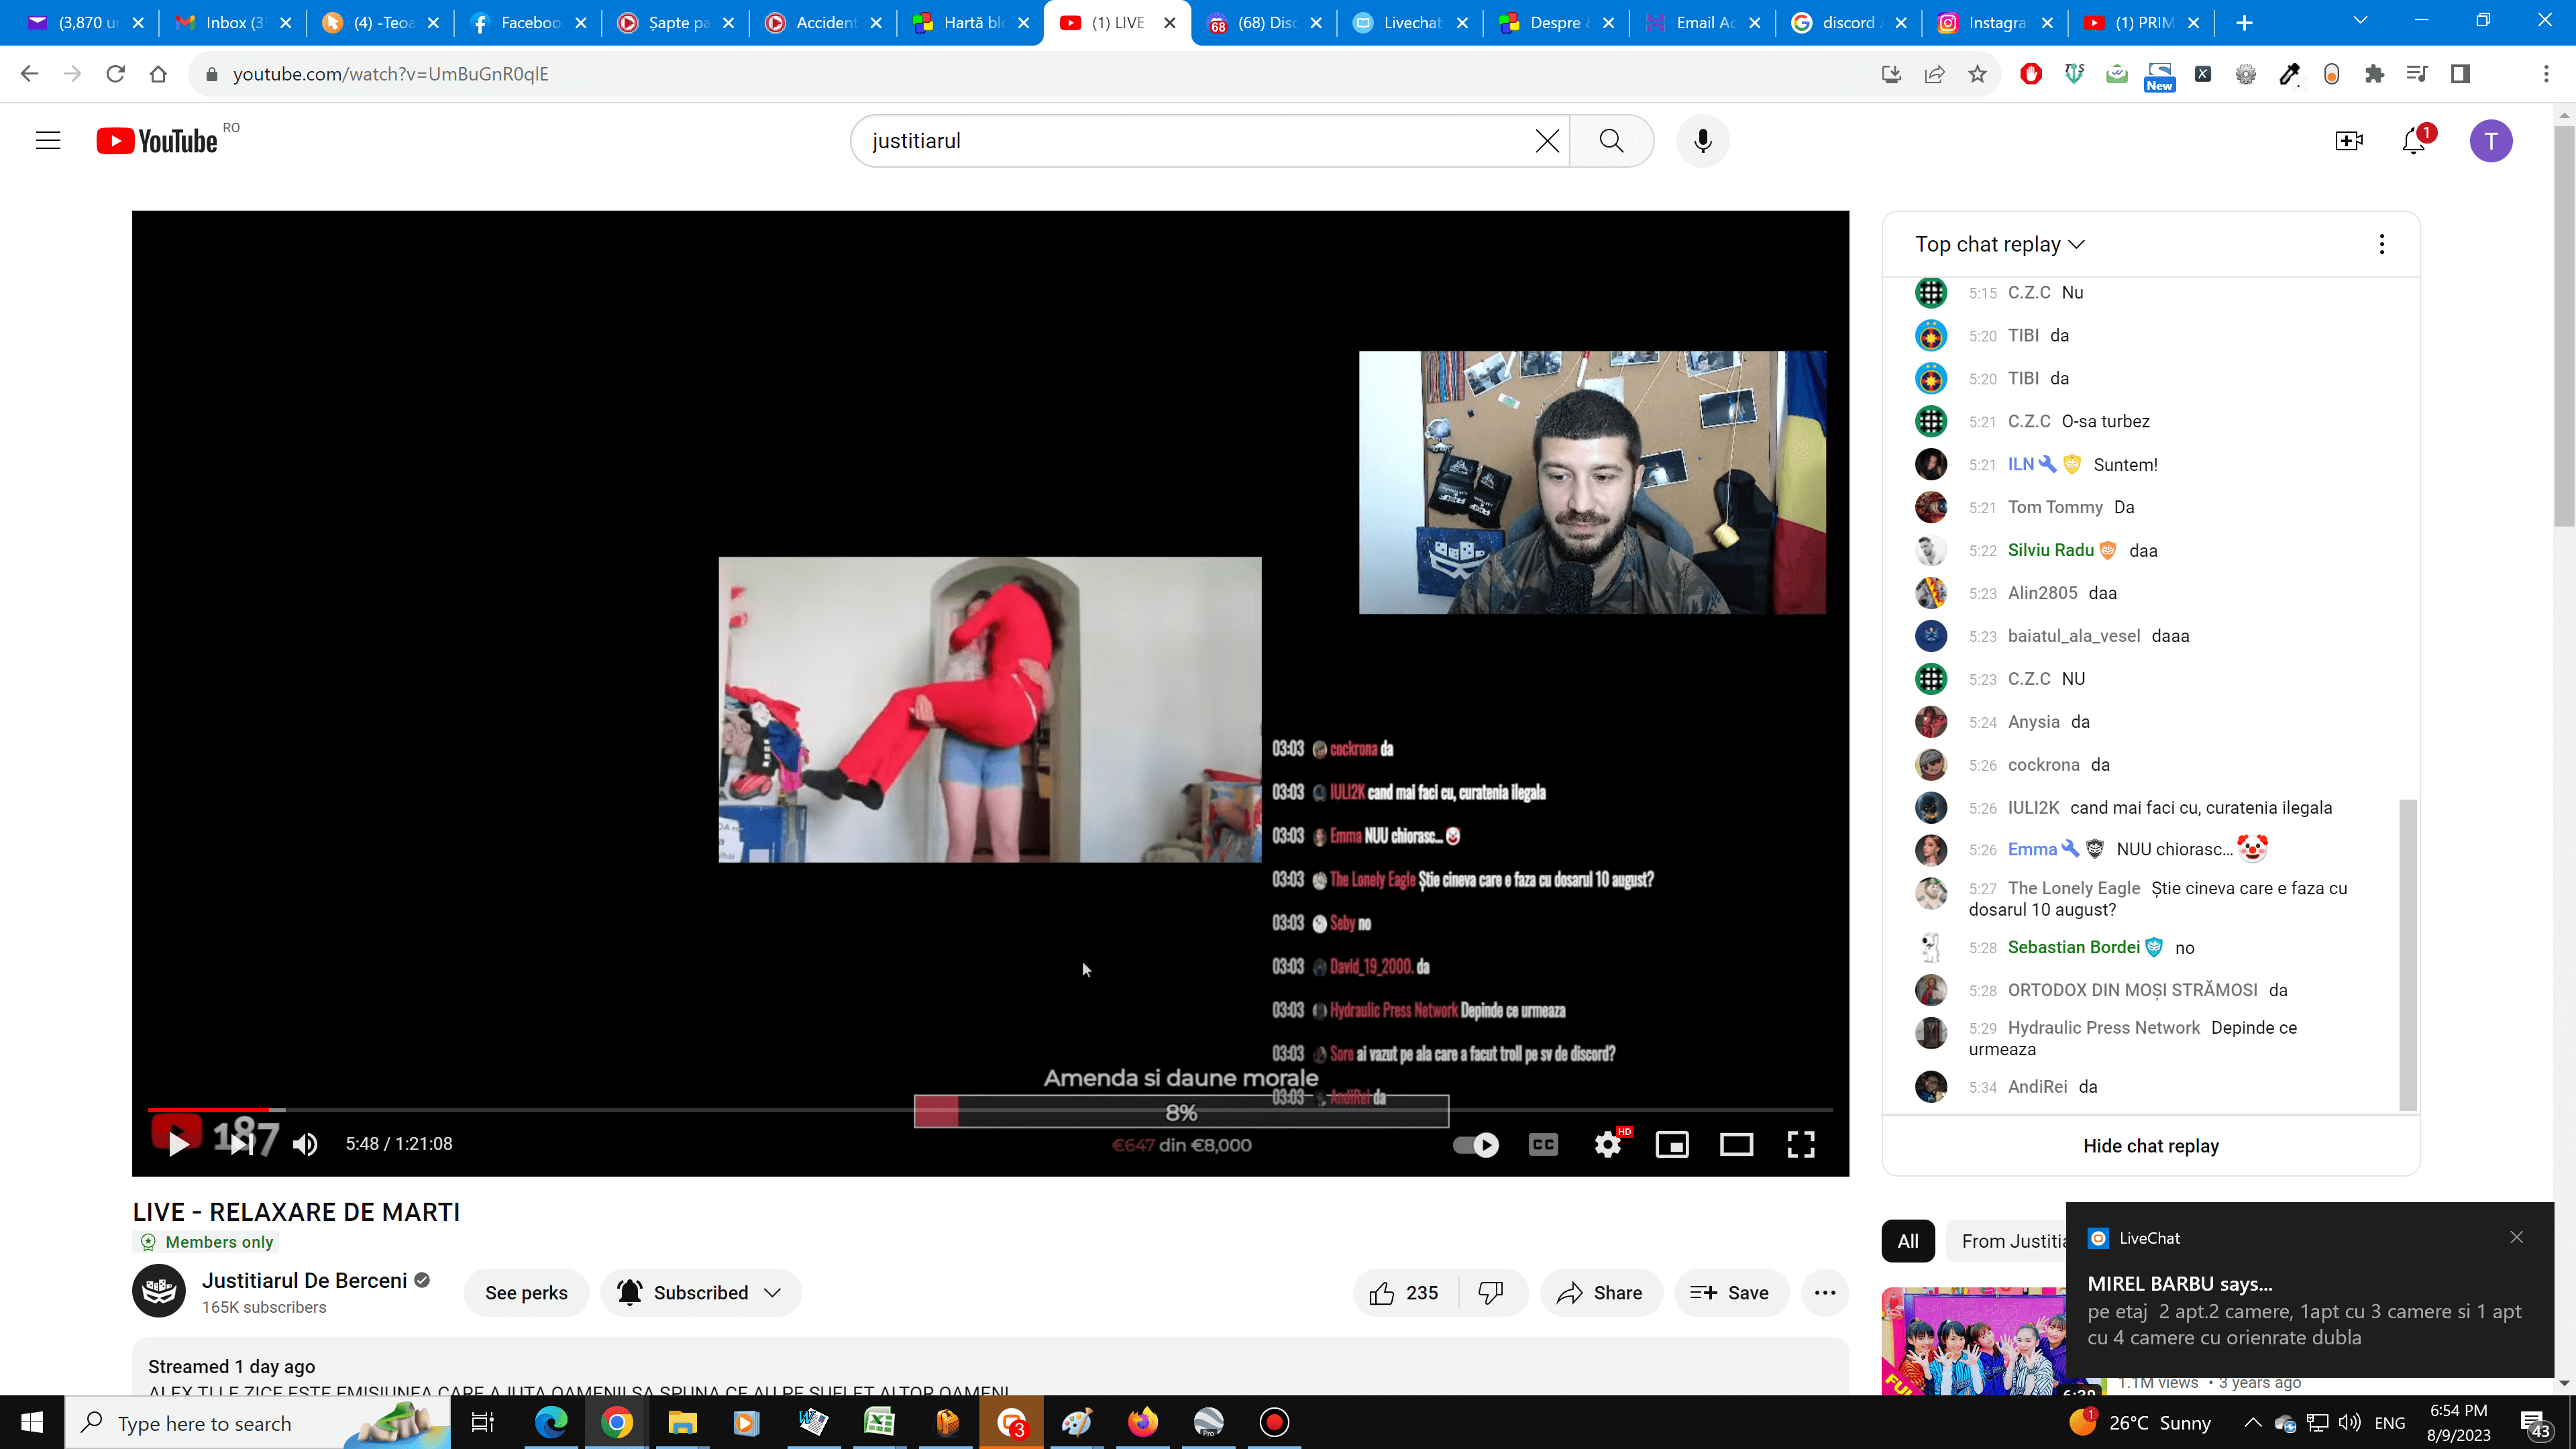Open media controls in toolbar

pos(2417,74)
